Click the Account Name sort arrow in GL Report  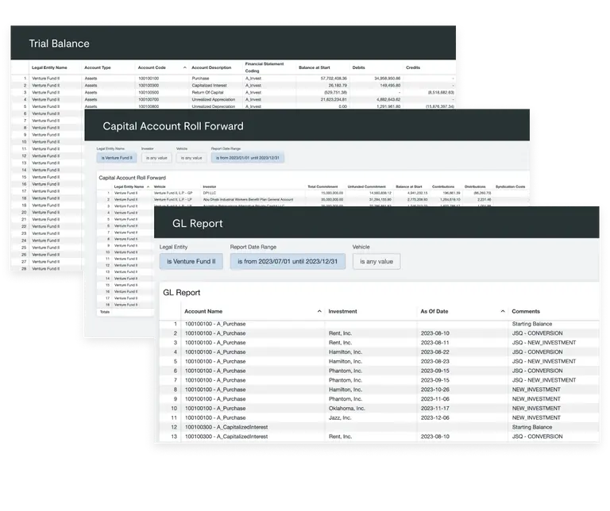(319, 312)
